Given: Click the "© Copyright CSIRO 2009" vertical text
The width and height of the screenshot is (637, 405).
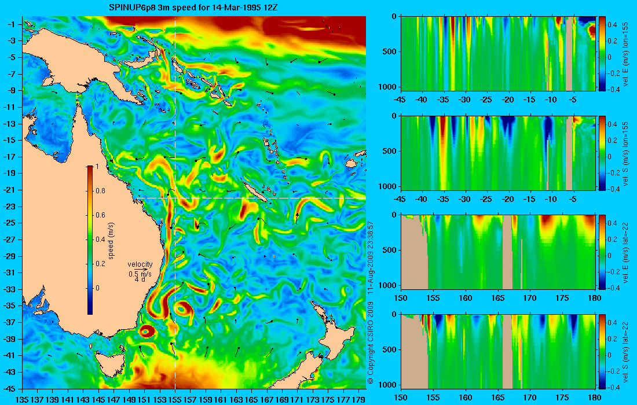Looking at the screenshot, I should (x=370, y=343).
